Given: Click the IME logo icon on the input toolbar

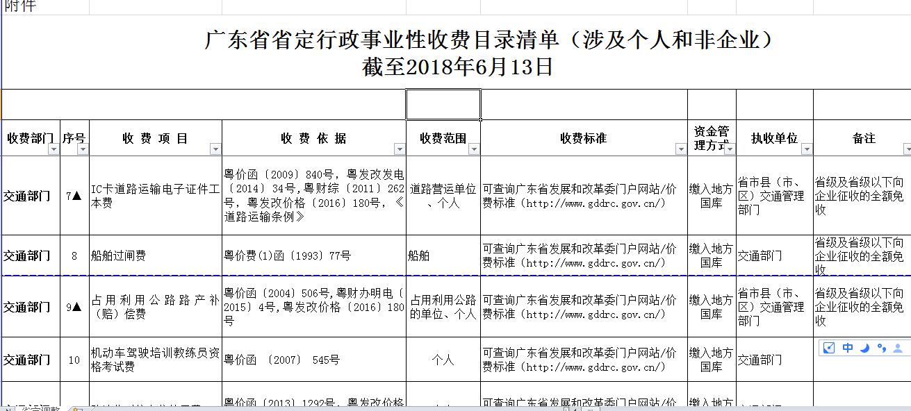Looking at the screenshot, I should coord(829,349).
